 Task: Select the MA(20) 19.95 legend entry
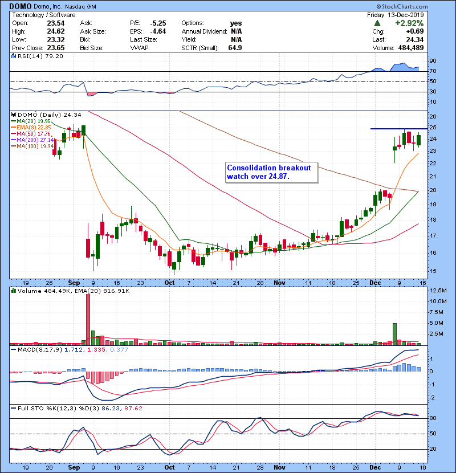tap(31, 121)
